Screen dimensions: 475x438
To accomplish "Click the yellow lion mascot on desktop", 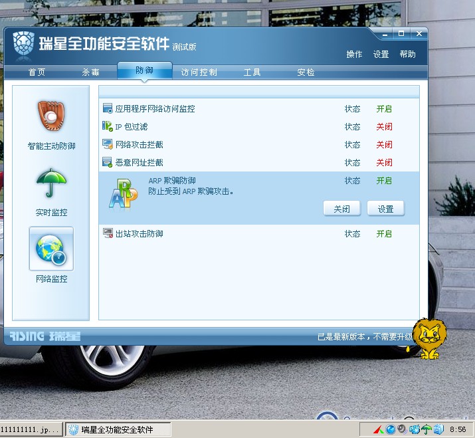I will pyautogui.click(x=430, y=339).
